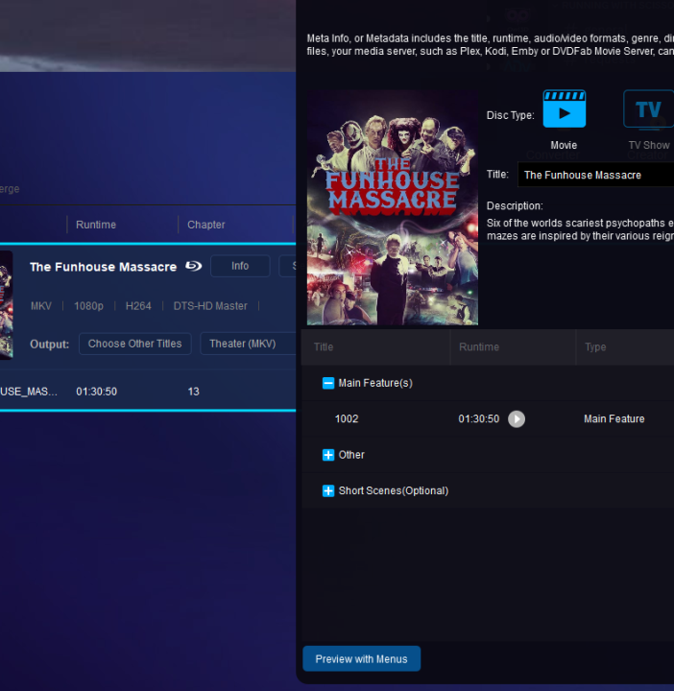Image resolution: width=674 pixels, height=691 pixels.
Task: Click the MKV format label
Action: tap(41, 306)
